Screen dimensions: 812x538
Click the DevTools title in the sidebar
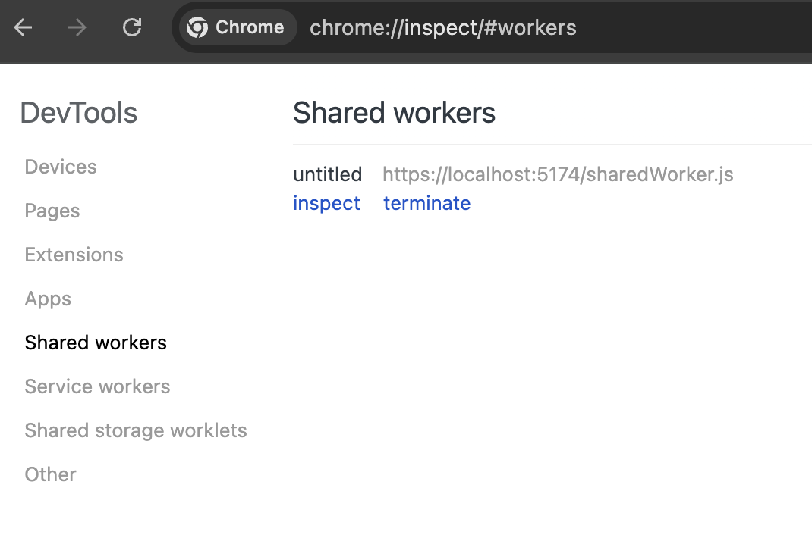pyautogui.click(x=79, y=112)
